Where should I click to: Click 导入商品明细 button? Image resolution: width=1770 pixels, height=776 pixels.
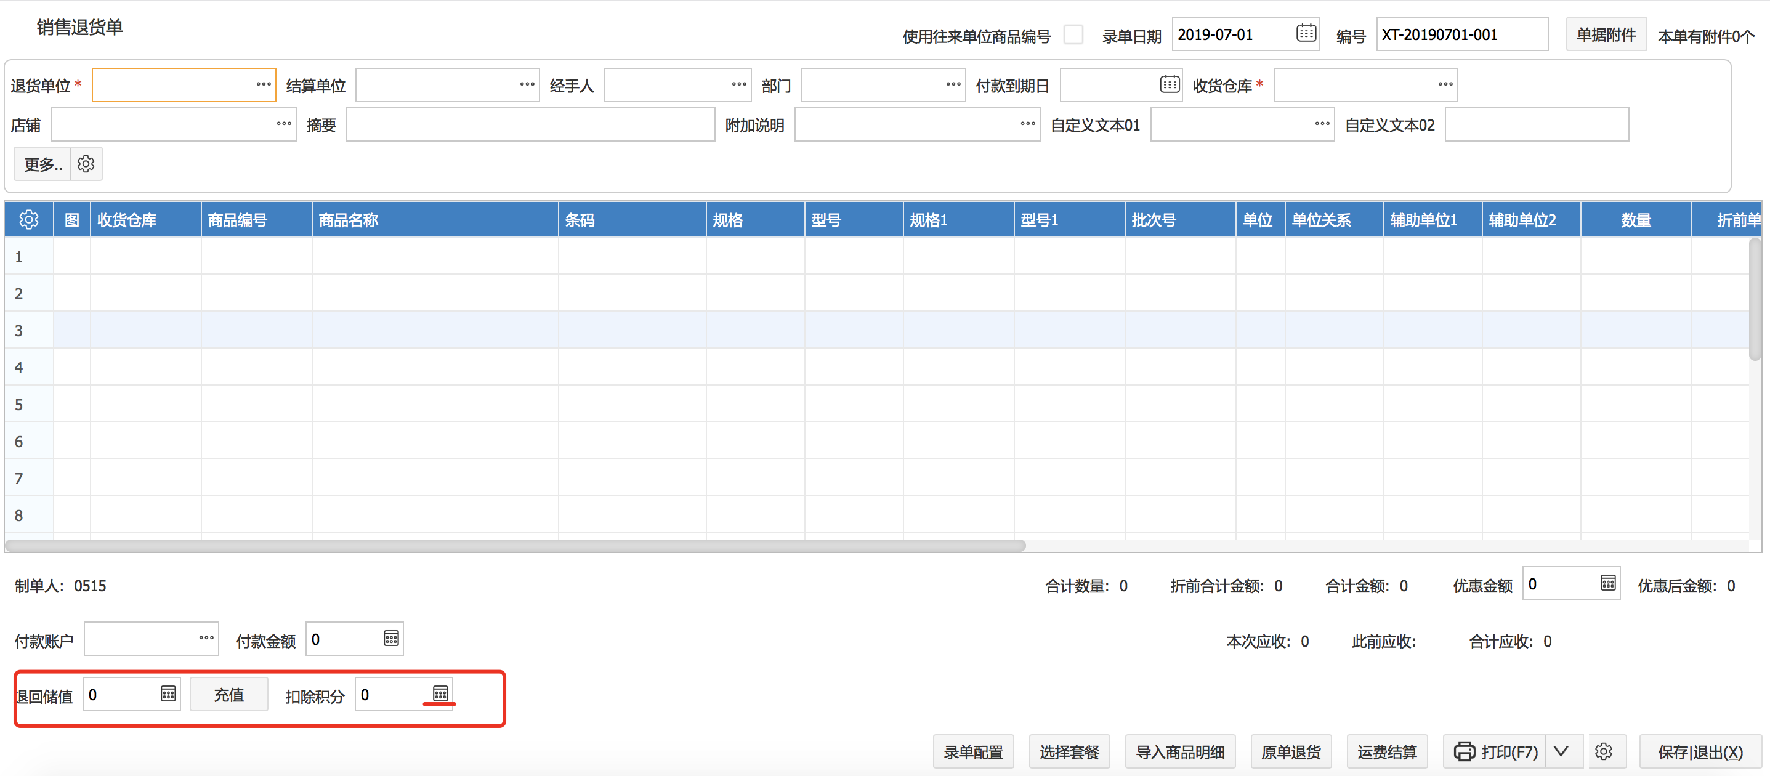(1180, 752)
